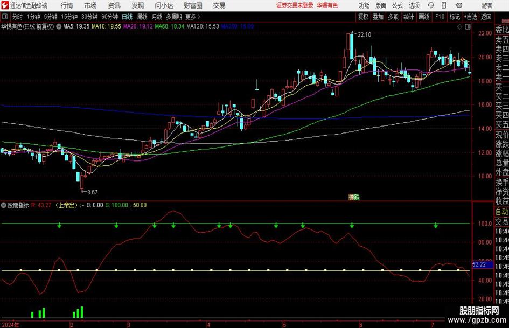Viewport: 509px width, 328px height.
Task: Open the 发现 menu
Action: pyautogui.click(x=138, y=5)
